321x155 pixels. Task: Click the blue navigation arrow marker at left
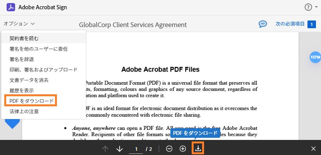coord(12,124)
